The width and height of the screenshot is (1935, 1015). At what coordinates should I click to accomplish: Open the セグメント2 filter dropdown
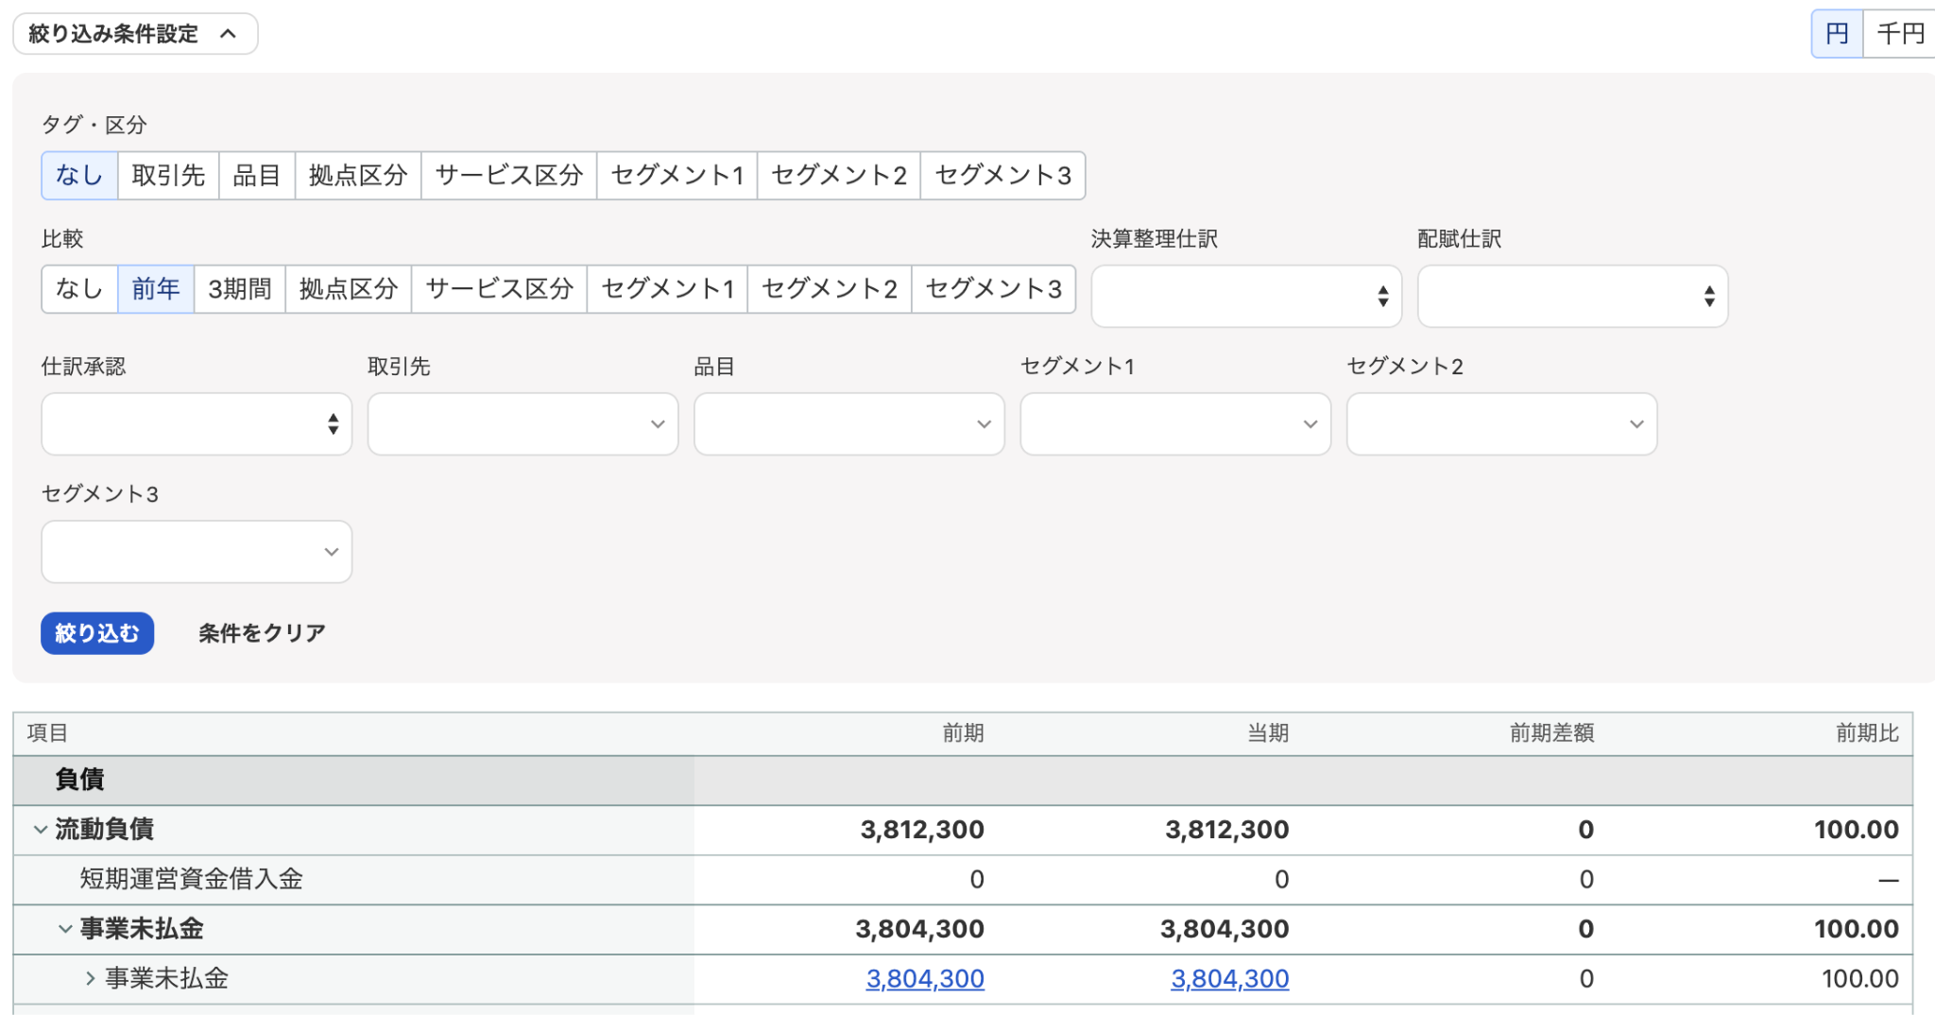click(1502, 424)
